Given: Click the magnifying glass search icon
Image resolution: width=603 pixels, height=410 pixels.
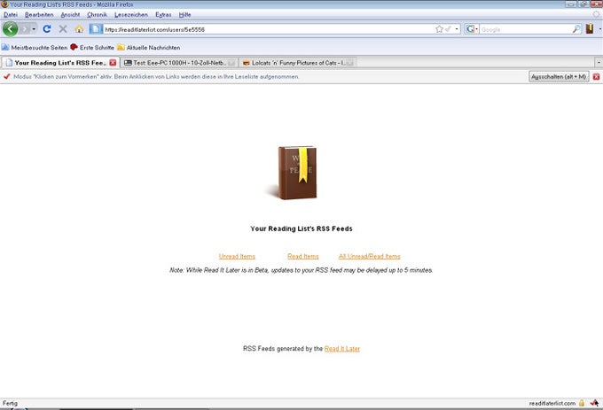Looking at the screenshot, I should [576, 29].
